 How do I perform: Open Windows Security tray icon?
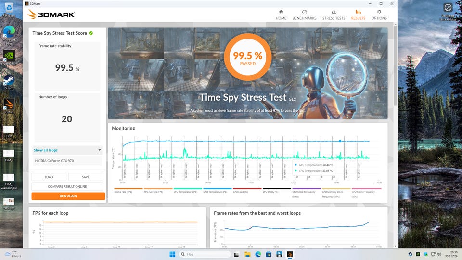coord(425,254)
